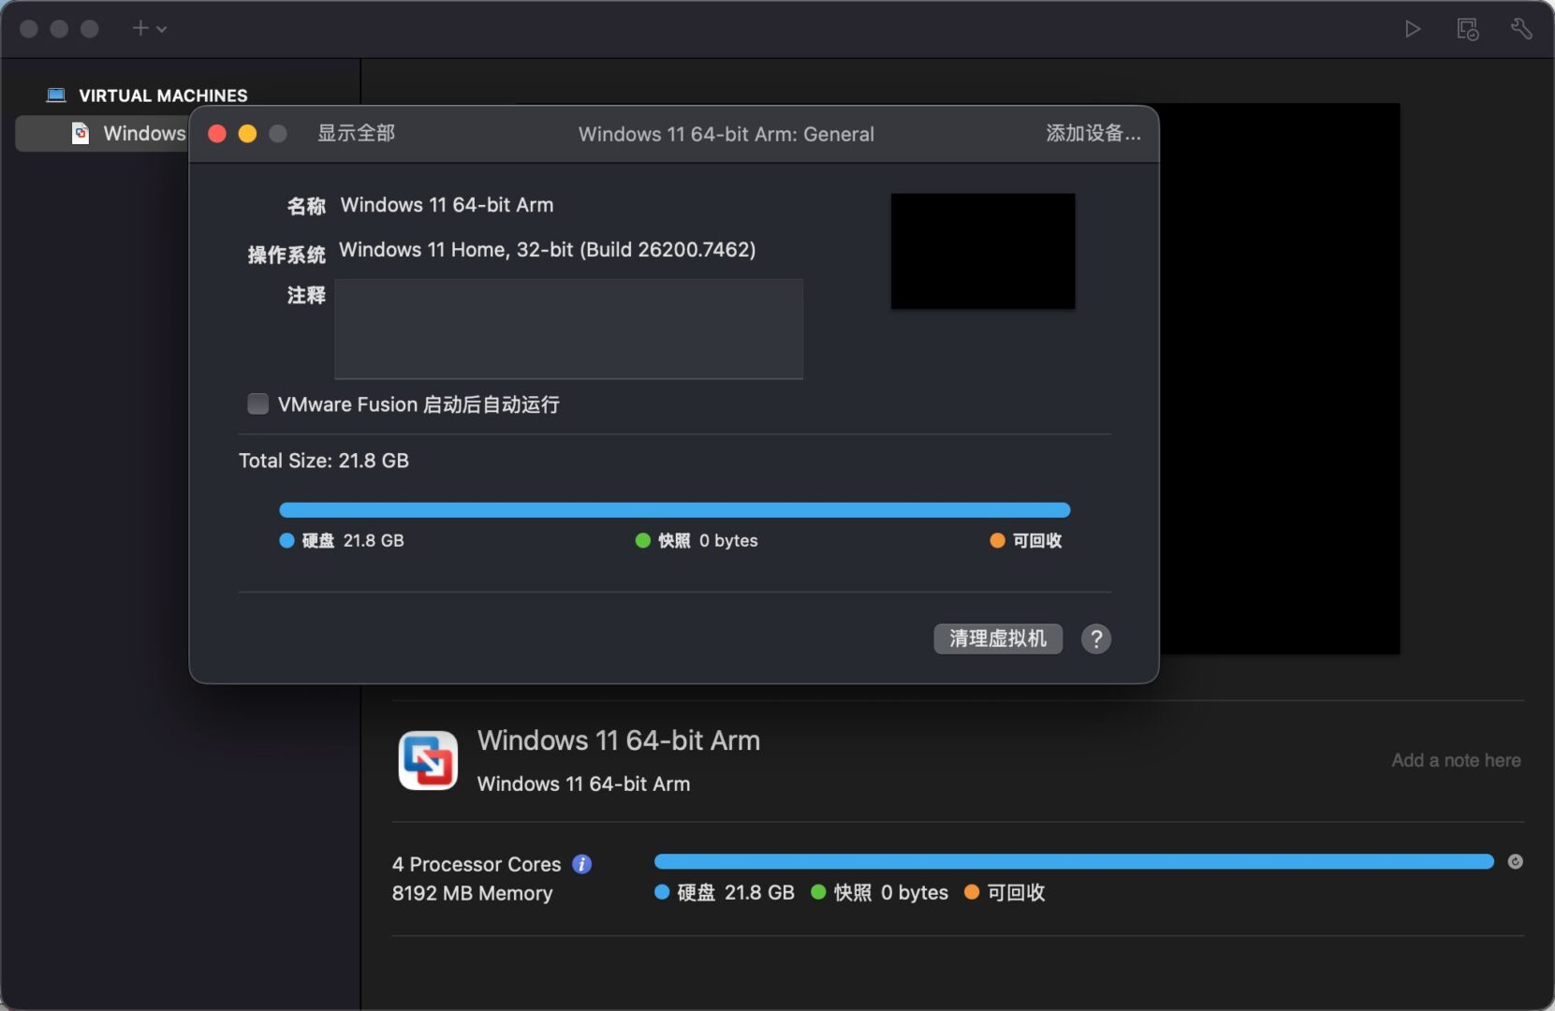
Task: Click 显示全部 to show all settings
Action: tap(356, 133)
